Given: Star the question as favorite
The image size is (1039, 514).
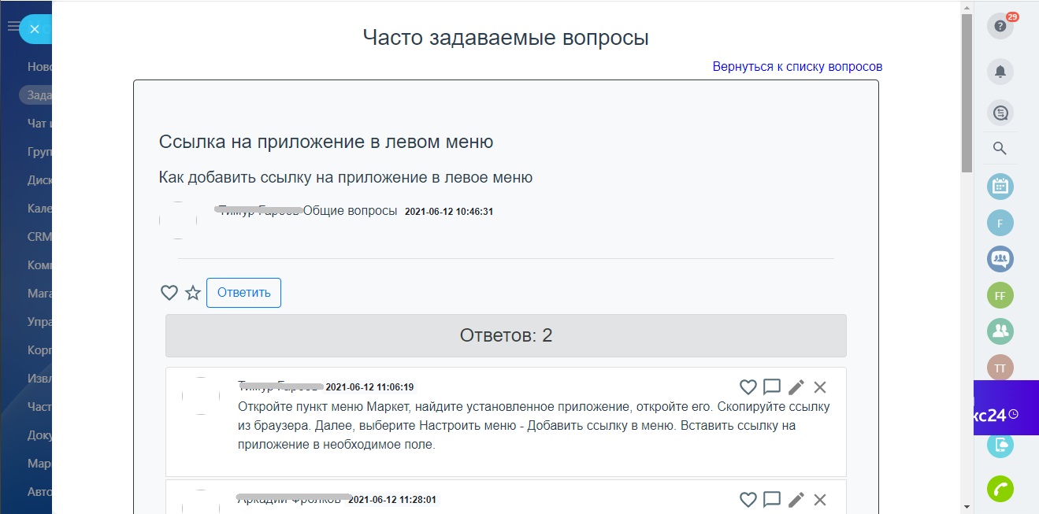Looking at the screenshot, I should [x=193, y=293].
